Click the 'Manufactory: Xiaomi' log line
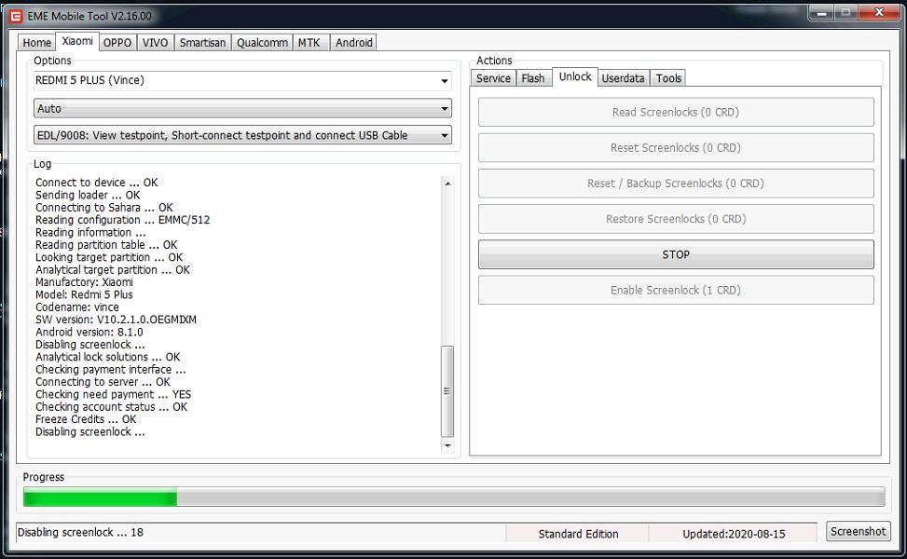This screenshot has height=559, width=907. click(x=84, y=282)
